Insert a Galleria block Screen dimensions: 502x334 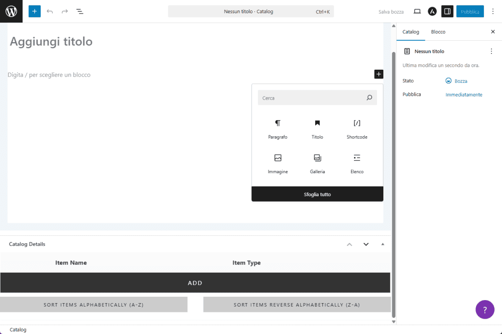(317, 163)
